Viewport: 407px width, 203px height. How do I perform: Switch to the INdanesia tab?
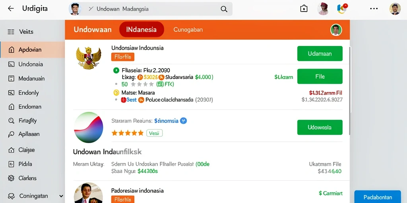[x=141, y=29]
